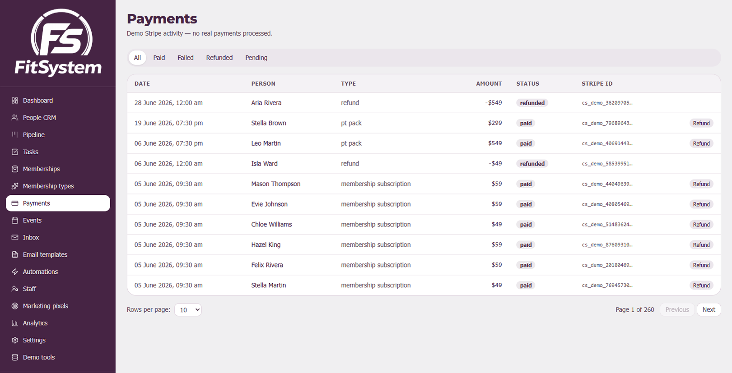Switch to the Refunded filter tab

pyautogui.click(x=219, y=58)
